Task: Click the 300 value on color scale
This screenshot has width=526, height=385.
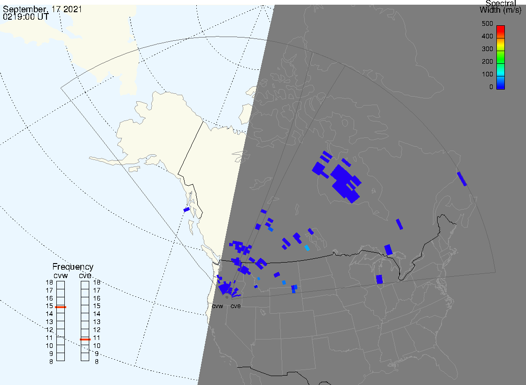Action: (x=487, y=49)
